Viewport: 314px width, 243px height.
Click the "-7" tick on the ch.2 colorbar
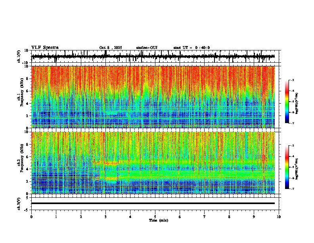(x=292, y=189)
